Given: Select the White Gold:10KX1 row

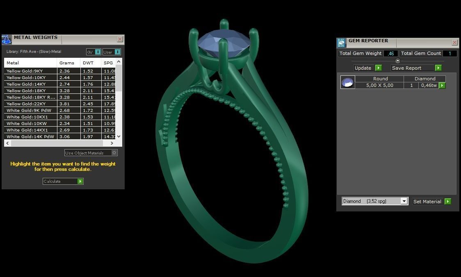Looking at the screenshot, I should click(x=60, y=117).
